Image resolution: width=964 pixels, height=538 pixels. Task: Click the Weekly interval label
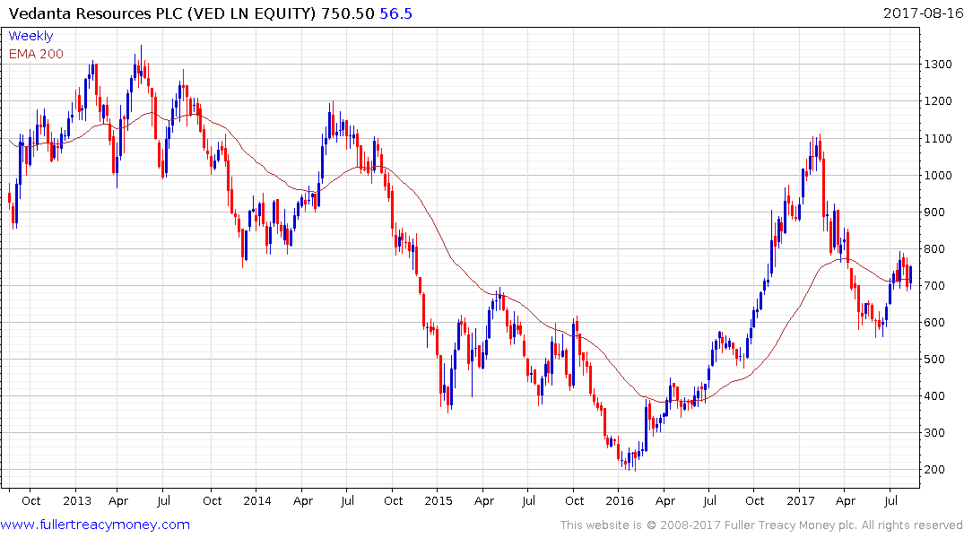click(30, 36)
